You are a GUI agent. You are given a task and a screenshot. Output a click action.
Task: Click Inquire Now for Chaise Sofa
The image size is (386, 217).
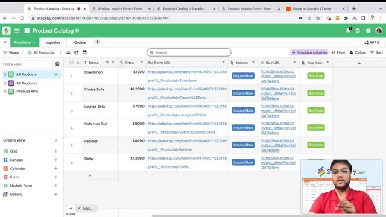243,93
